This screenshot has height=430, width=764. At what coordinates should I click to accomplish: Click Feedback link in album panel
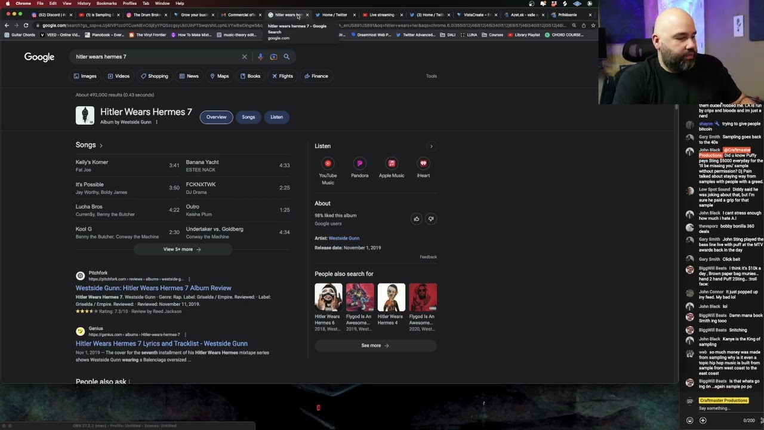(x=428, y=257)
